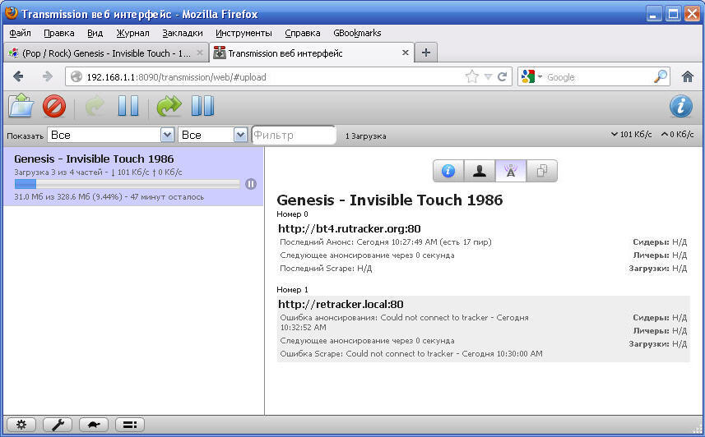Screen dimensions: 705x437
Task: Open the Правка menu
Action: click(x=59, y=33)
